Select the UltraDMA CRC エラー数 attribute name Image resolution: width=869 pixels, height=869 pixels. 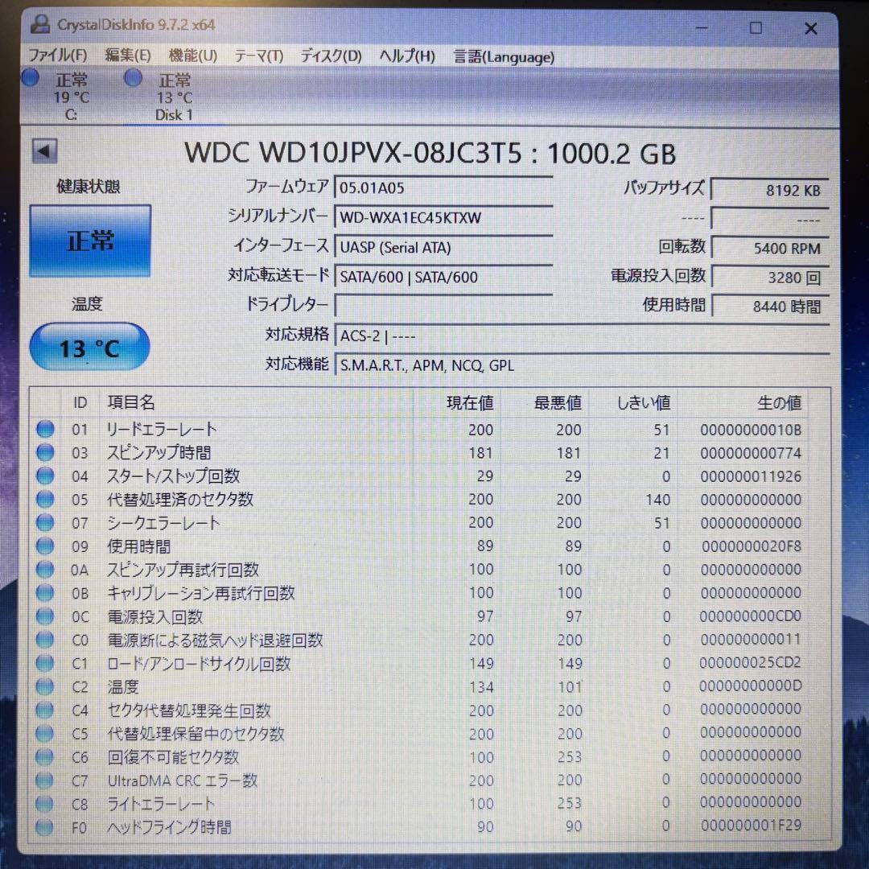(183, 780)
